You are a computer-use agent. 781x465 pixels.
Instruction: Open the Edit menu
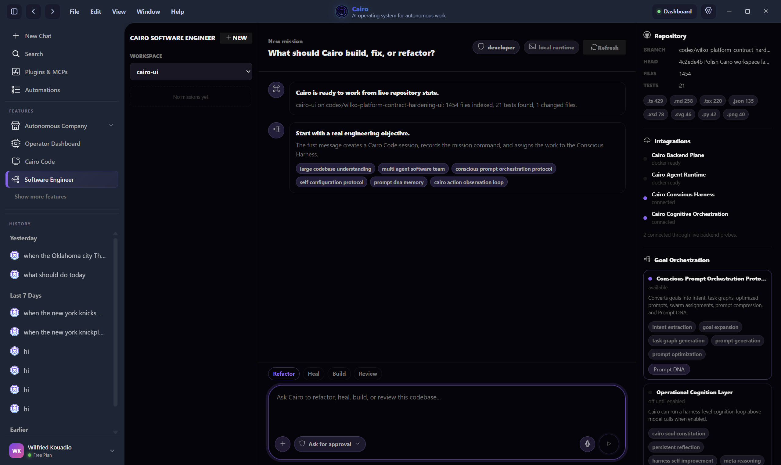(95, 12)
